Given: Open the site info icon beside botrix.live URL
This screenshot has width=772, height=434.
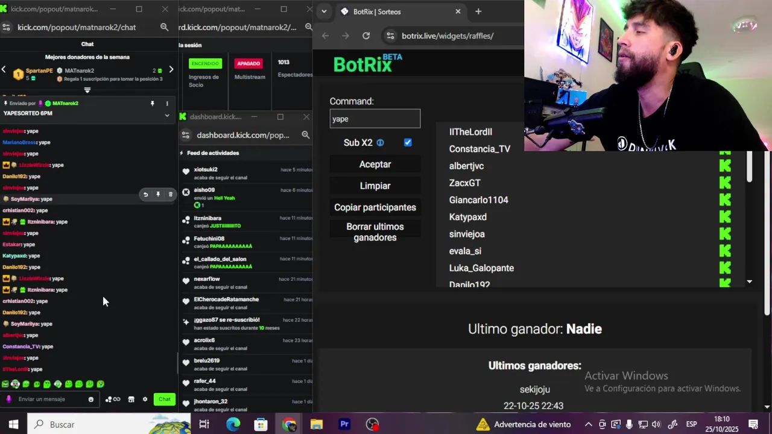Looking at the screenshot, I should [390, 36].
